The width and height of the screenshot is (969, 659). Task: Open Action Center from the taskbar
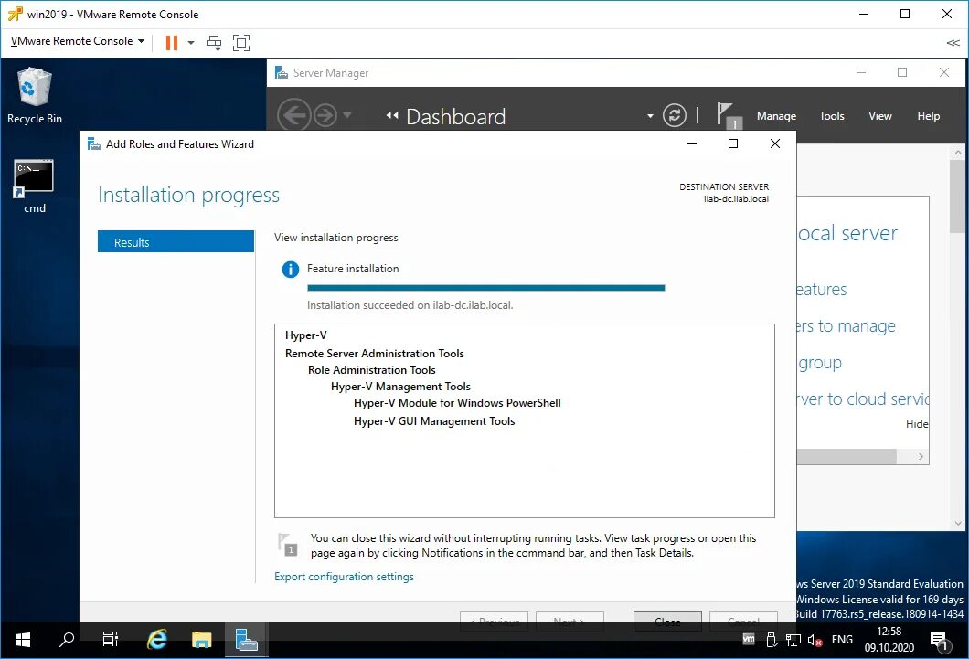pos(939,639)
